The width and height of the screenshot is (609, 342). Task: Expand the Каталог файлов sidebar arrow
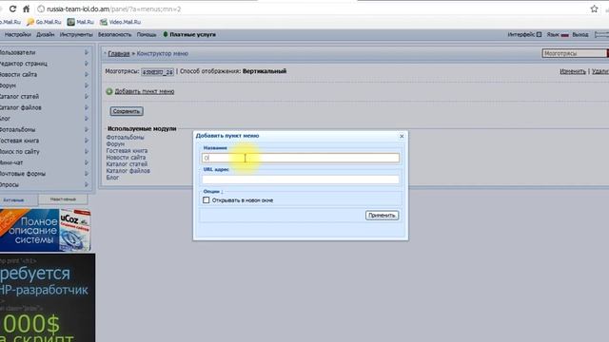tap(87, 107)
